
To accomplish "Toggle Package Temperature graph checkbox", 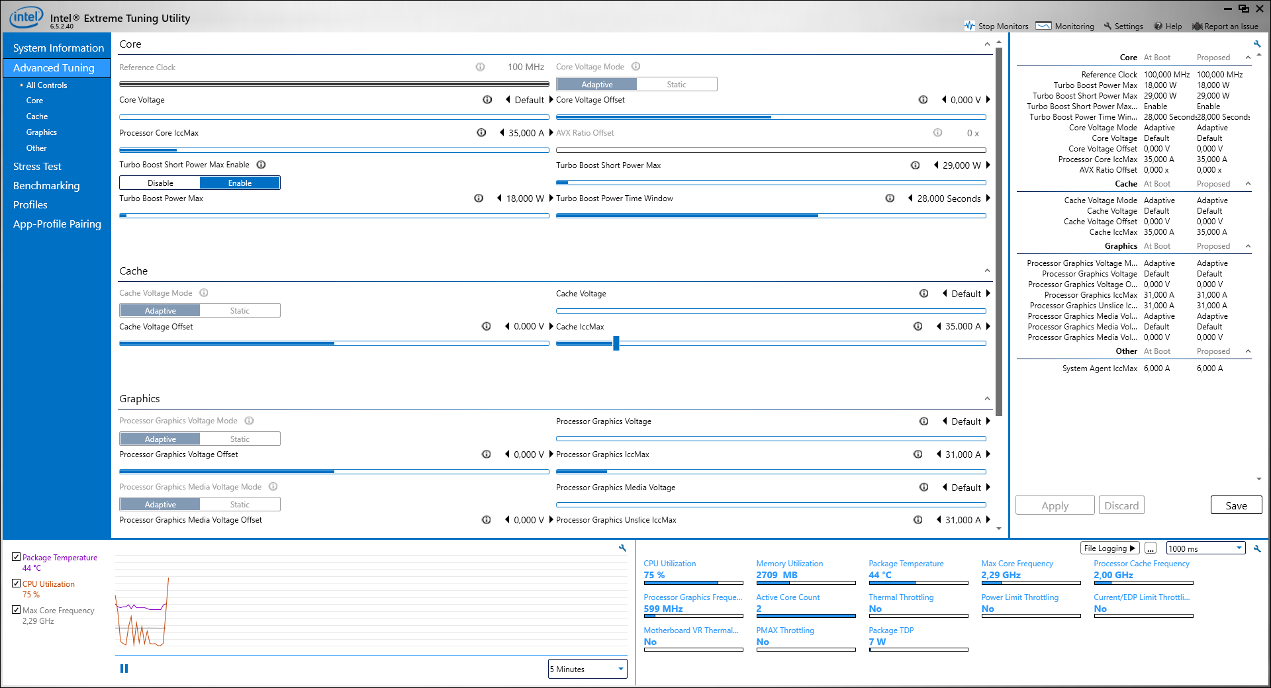I will (17, 557).
